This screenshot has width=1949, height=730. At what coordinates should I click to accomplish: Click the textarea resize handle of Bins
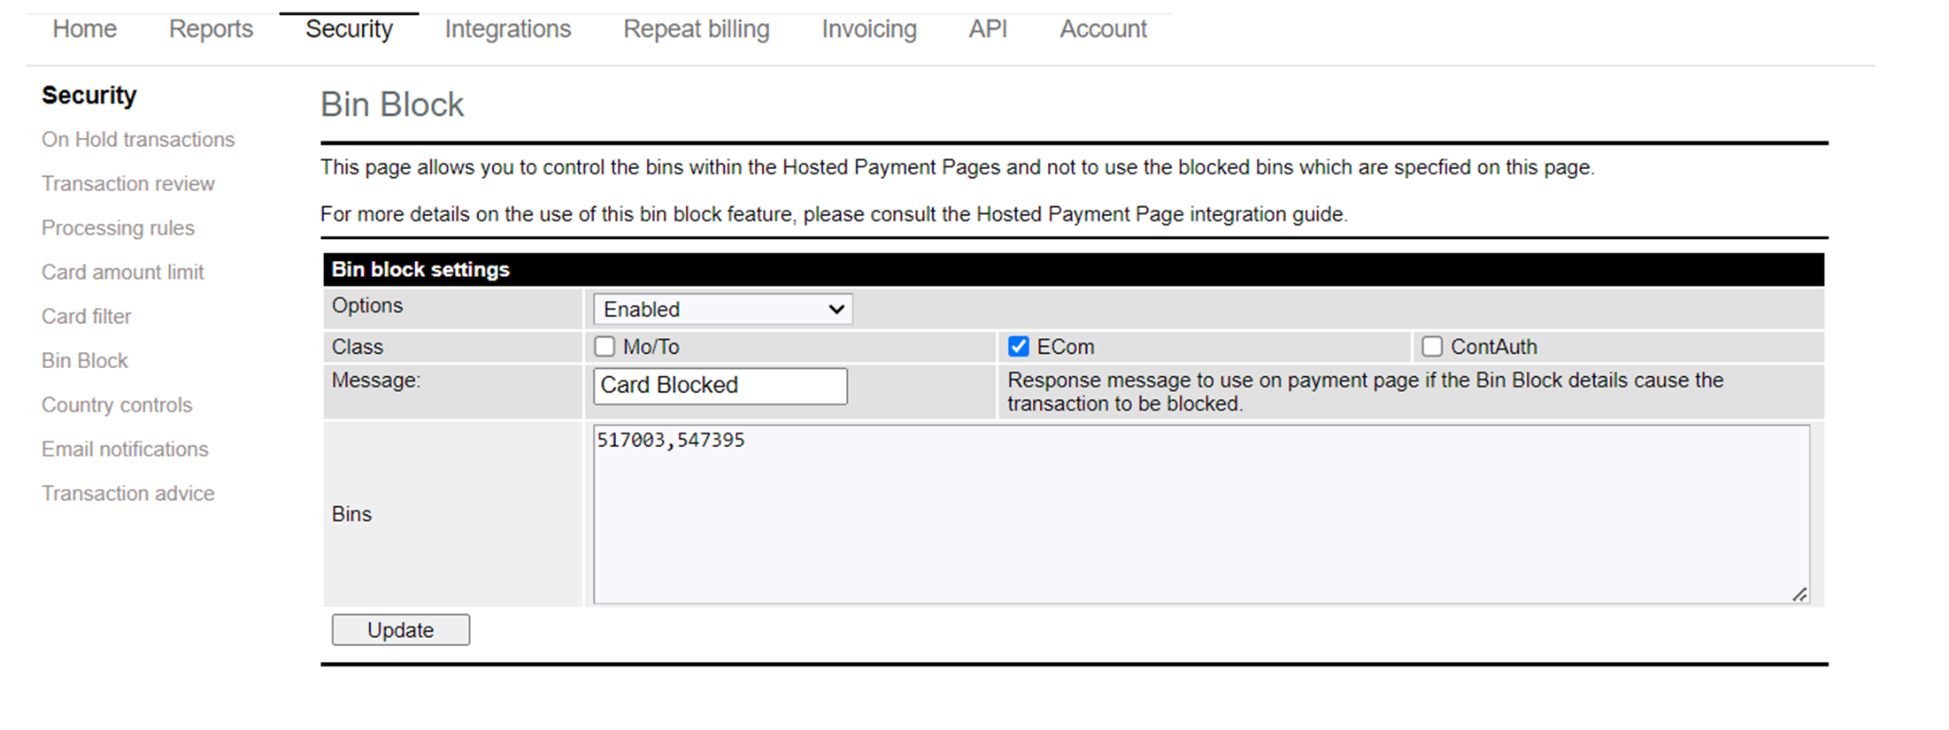(x=1799, y=595)
